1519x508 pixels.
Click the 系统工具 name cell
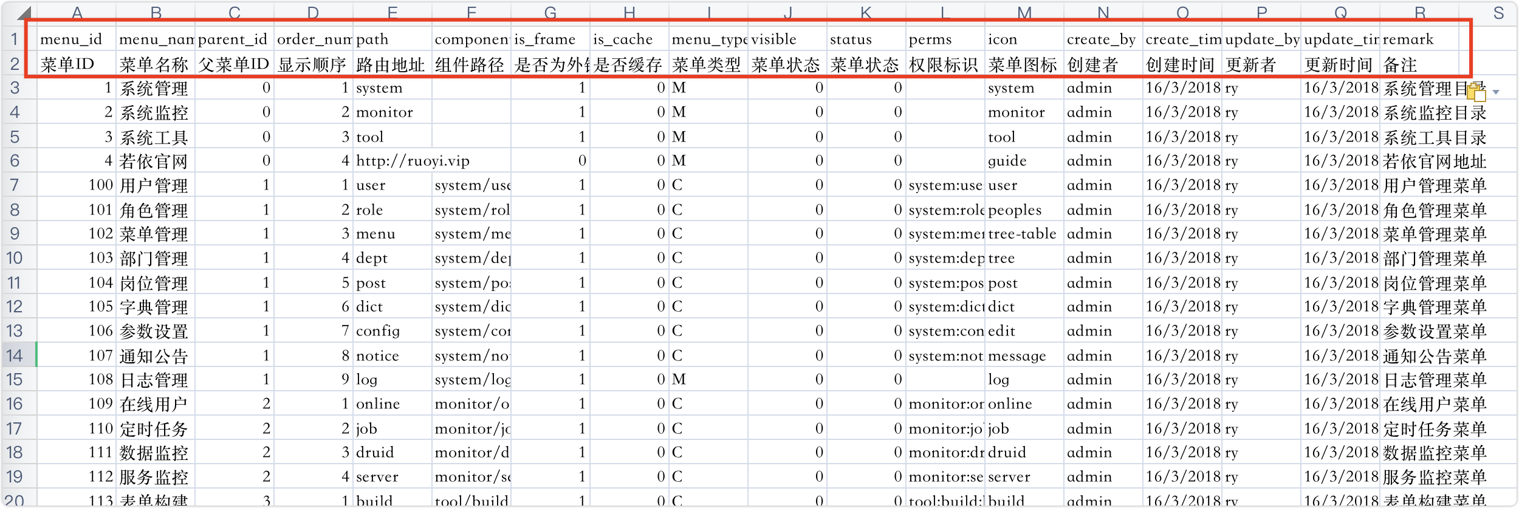pyautogui.click(x=156, y=136)
